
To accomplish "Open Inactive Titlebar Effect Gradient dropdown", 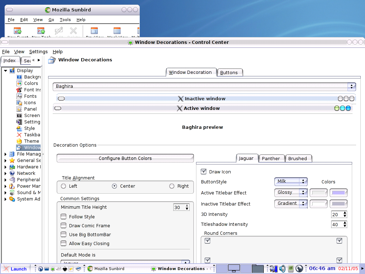I will (x=291, y=203).
